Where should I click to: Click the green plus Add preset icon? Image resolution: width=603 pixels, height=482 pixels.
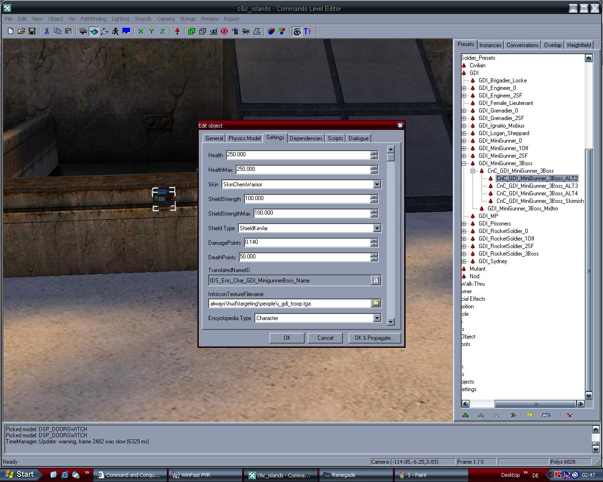pos(465,415)
